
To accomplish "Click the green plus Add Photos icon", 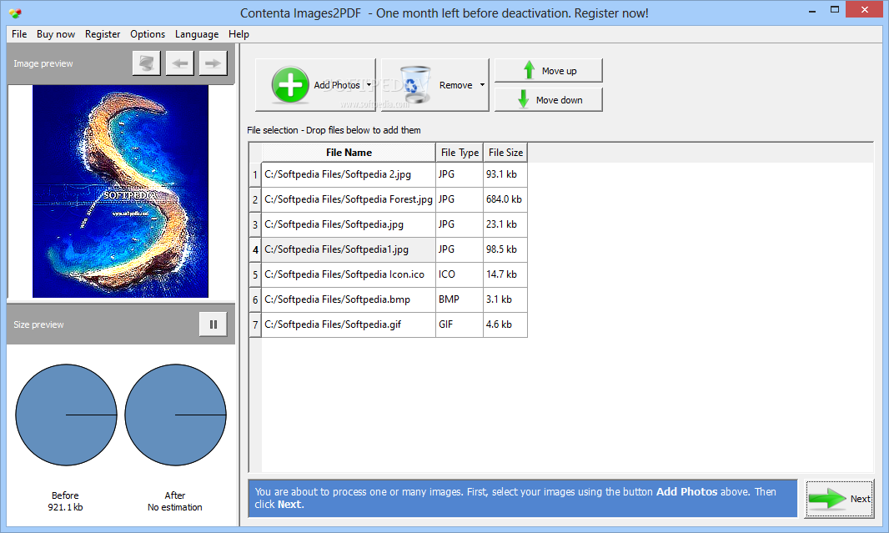I will pos(289,85).
